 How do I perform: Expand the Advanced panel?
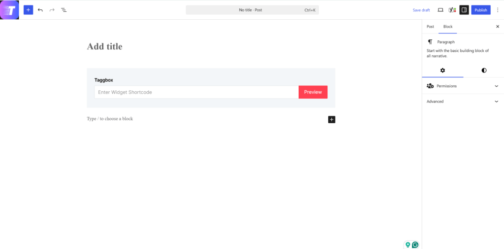pyautogui.click(x=463, y=102)
